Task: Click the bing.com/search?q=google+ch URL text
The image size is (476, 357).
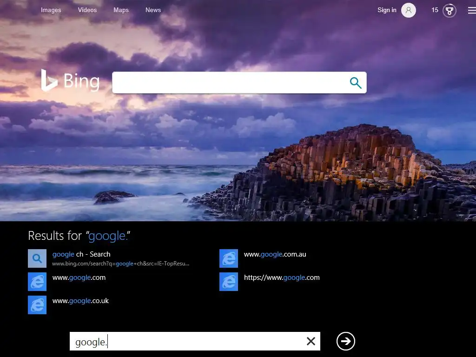Action: (120, 264)
